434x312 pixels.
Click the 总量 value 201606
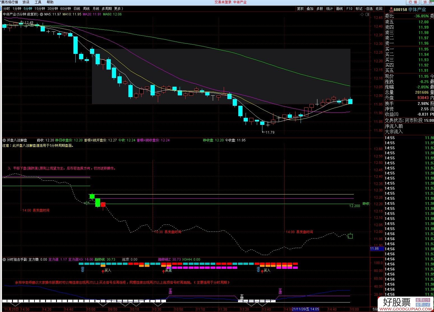[422, 92]
